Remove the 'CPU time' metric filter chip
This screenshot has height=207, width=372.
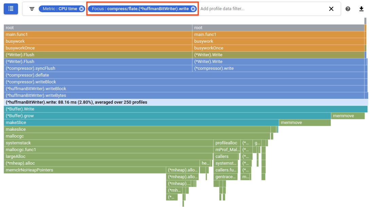tap(81, 8)
